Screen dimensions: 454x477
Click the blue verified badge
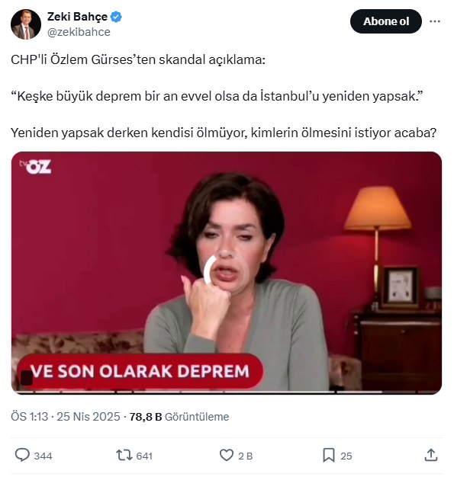tap(116, 17)
